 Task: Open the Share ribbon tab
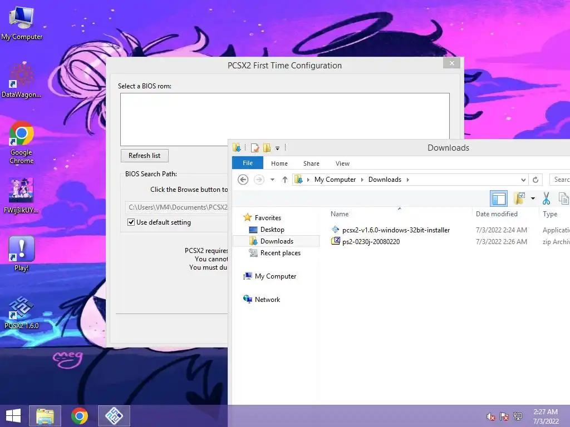tap(311, 163)
